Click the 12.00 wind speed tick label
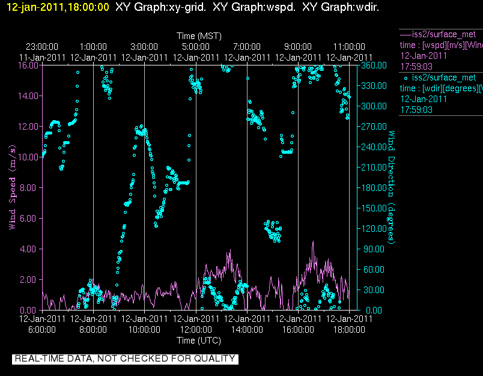 pyautogui.click(x=28, y=127)
